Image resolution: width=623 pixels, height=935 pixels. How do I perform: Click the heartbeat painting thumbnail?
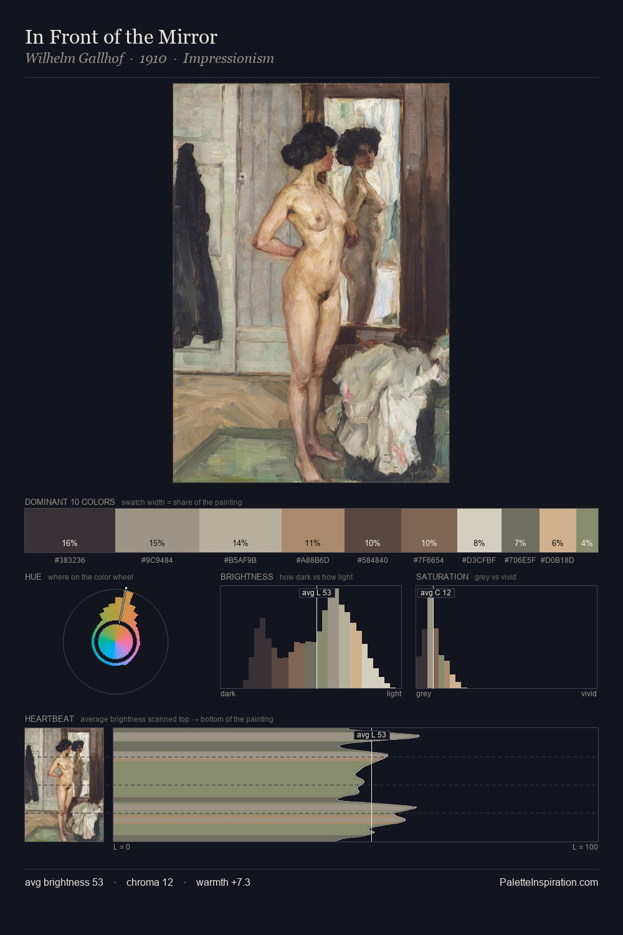pos(64,785)
